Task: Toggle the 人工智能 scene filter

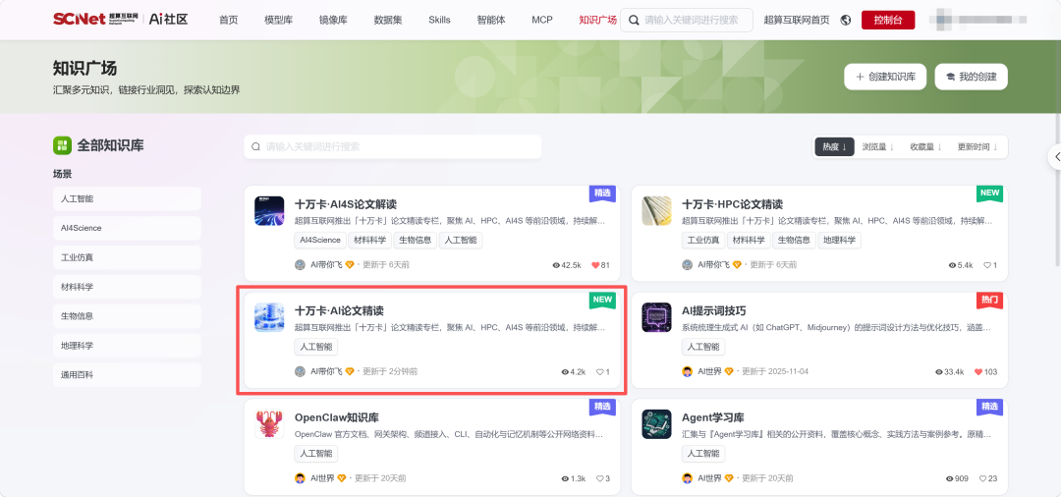Action: [x=127, y=198]
